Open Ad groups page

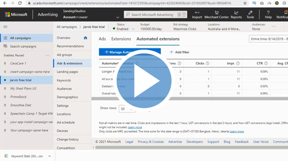64,55
